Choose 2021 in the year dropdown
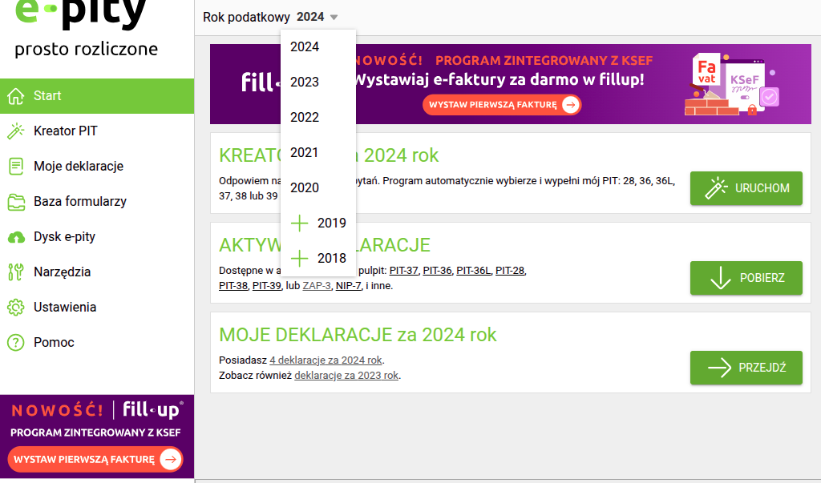821x483 pixels. (305, 153)
